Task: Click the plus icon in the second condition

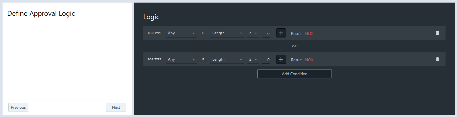Action: pos(281,59)
